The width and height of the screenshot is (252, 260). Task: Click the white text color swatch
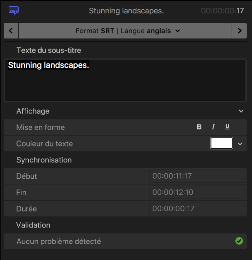(x=222, y=144)
